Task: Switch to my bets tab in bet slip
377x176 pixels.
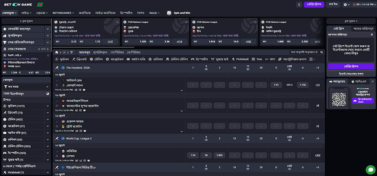Action: (x=362, y=29)
